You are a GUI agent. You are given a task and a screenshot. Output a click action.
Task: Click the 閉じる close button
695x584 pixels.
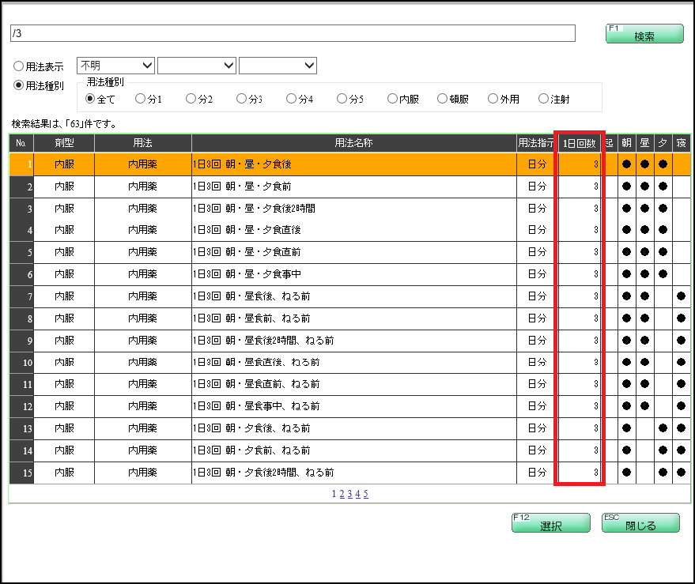640,523
